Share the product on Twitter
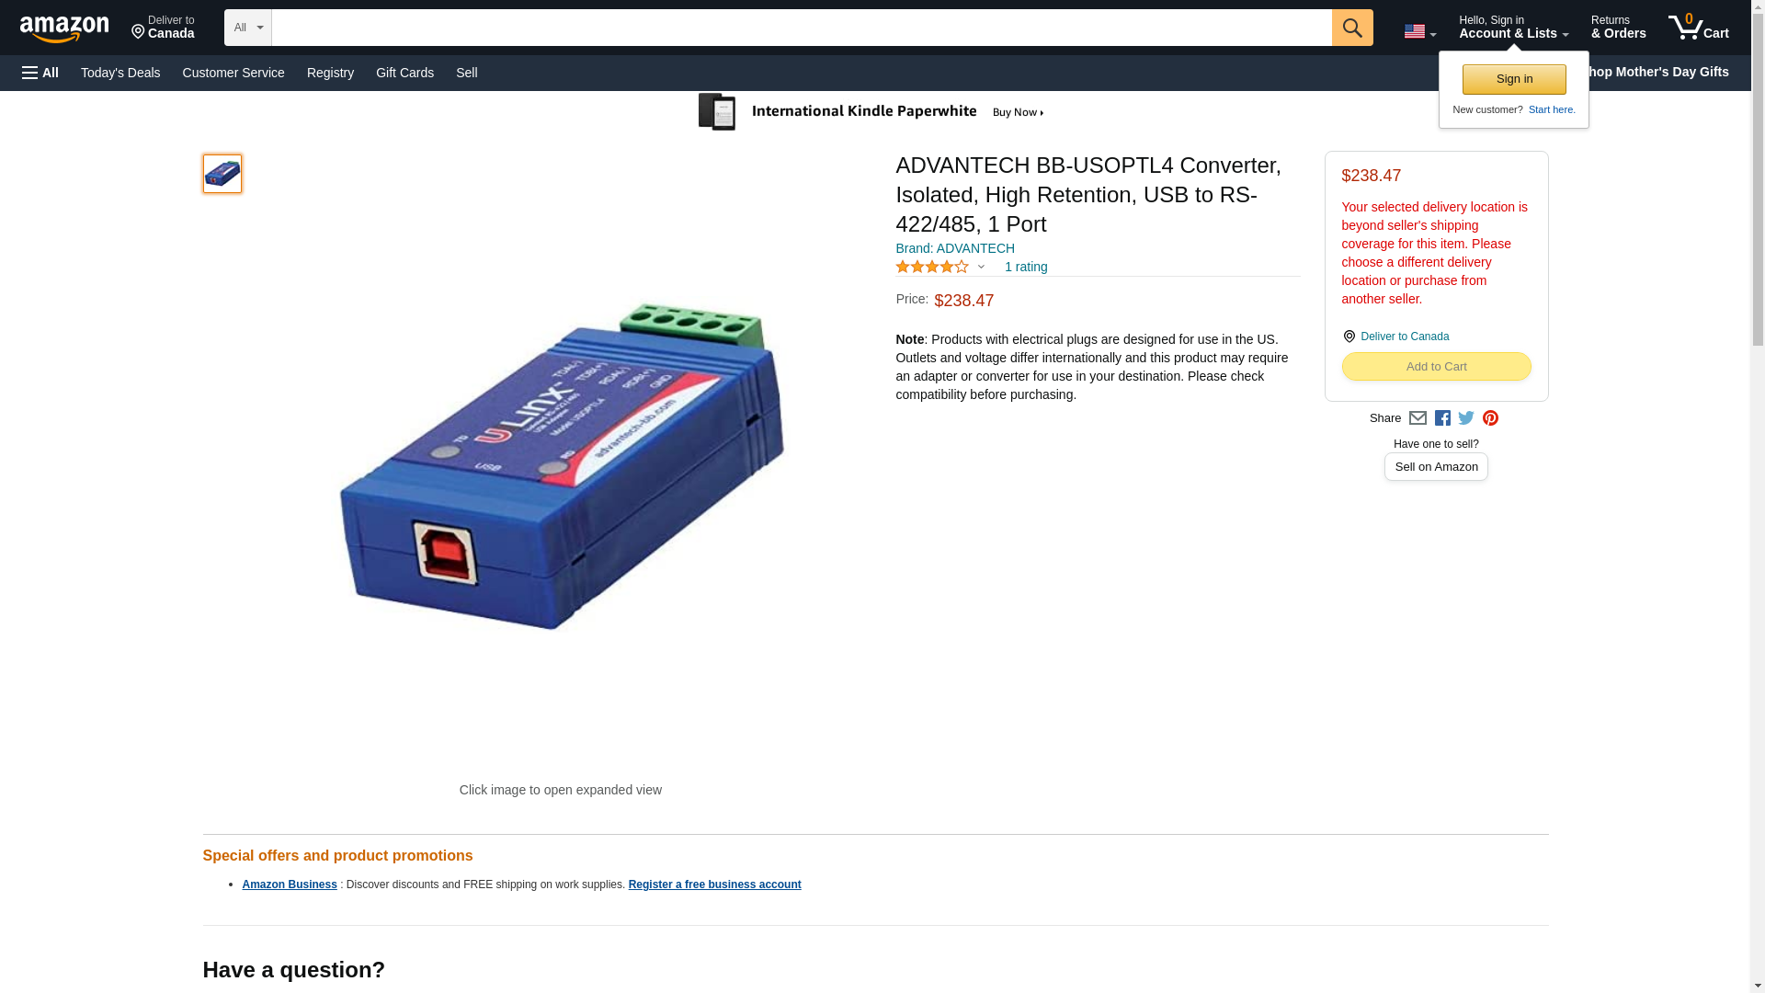Screen dimensions: 1765x993 tap(1466, 418)
